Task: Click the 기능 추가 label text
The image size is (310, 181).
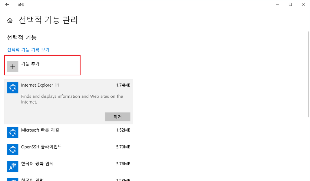Action: 30,64
